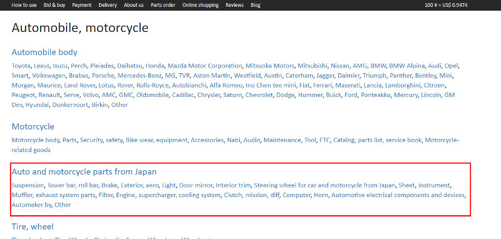501x239 pixels.
Task: Open Muffler, exhaust system parts link
Action: tap(53, 195)
